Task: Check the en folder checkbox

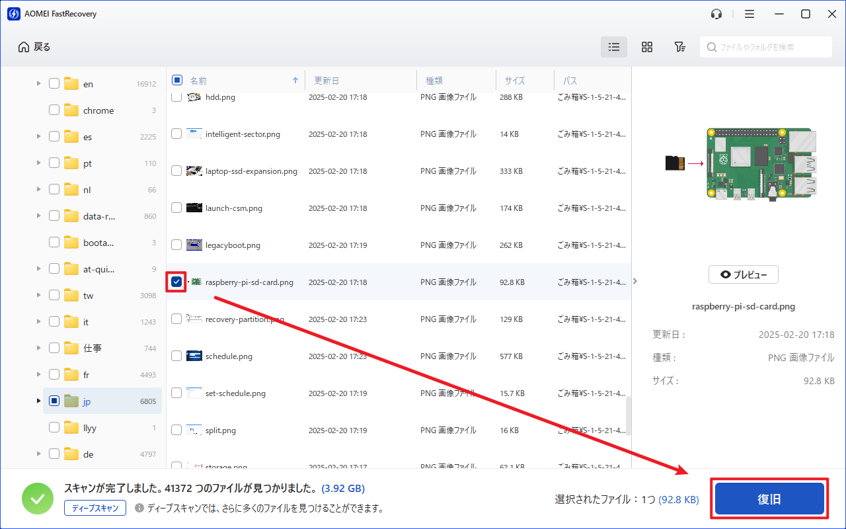Action: pyautogui.click(x=54, y=84)
